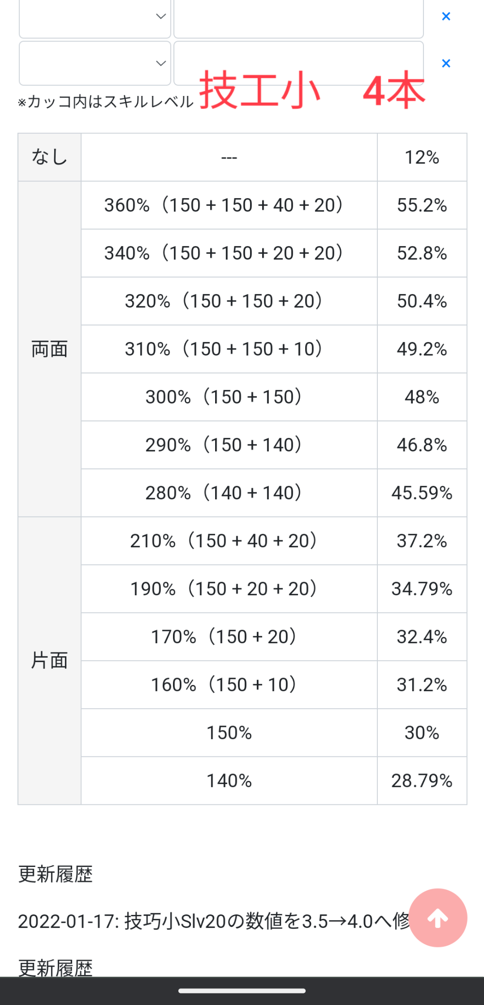Click the × icon on the upper dropdown row
The image size is (484, 1005).
446,16
